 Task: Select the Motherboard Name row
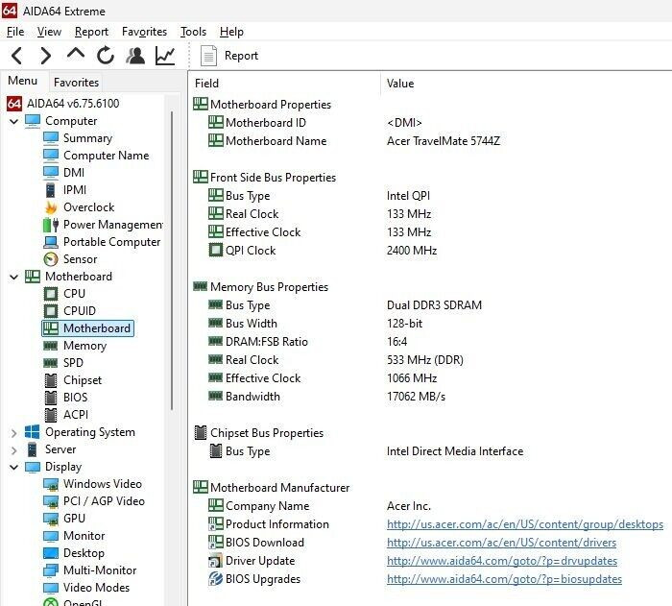click(x=431, y=141)
